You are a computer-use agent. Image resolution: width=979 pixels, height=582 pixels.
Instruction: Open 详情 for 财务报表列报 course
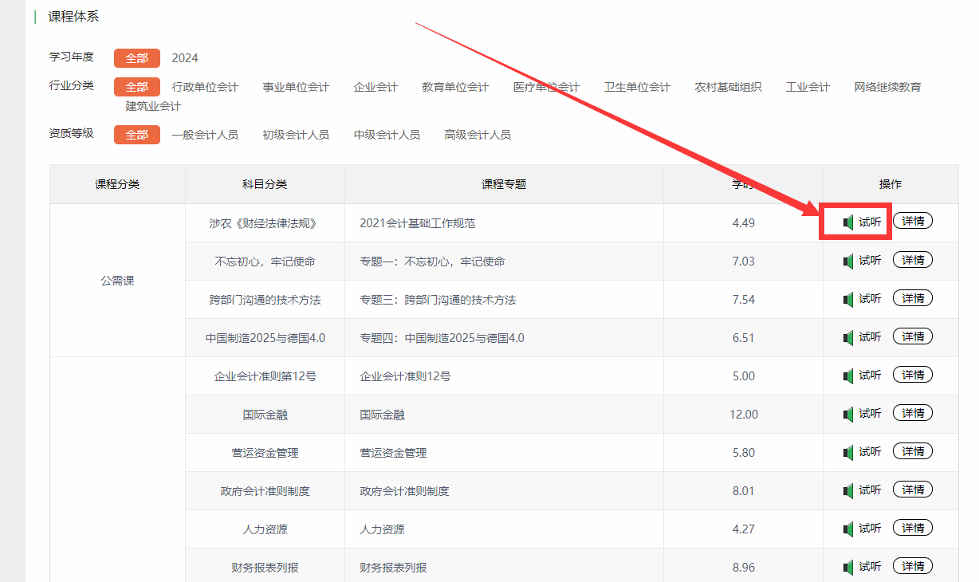(913, 566)
